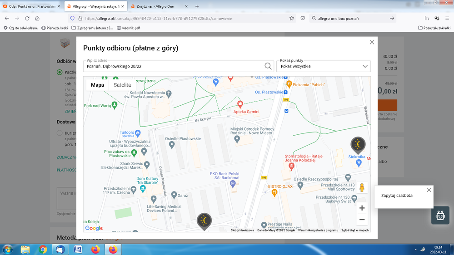Click Stokrotka shop map pin
Viewport: 454px width, 255px height.
pos(359,163)
